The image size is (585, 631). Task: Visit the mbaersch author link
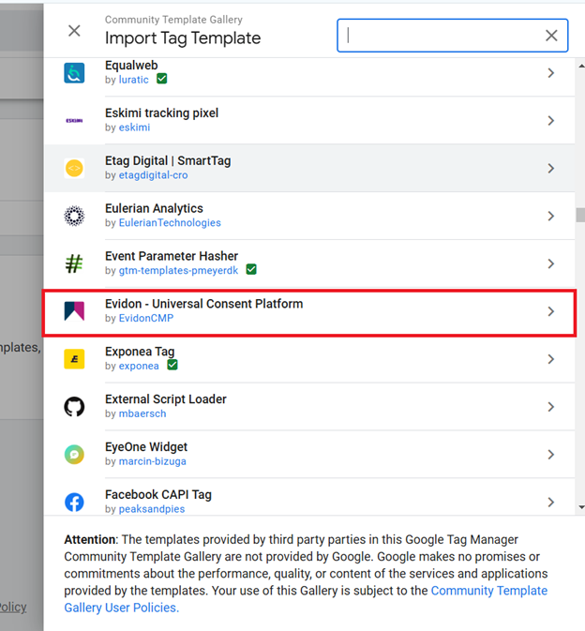coord(142,413)
